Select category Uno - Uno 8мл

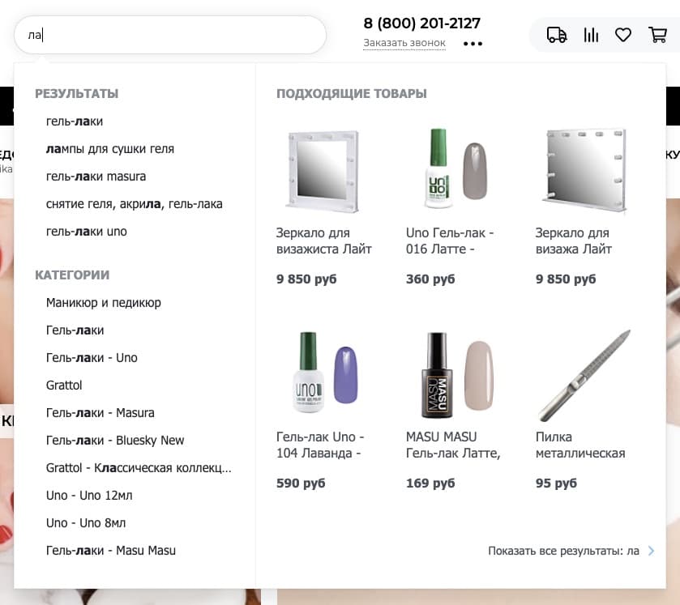[x=86, y=523]
